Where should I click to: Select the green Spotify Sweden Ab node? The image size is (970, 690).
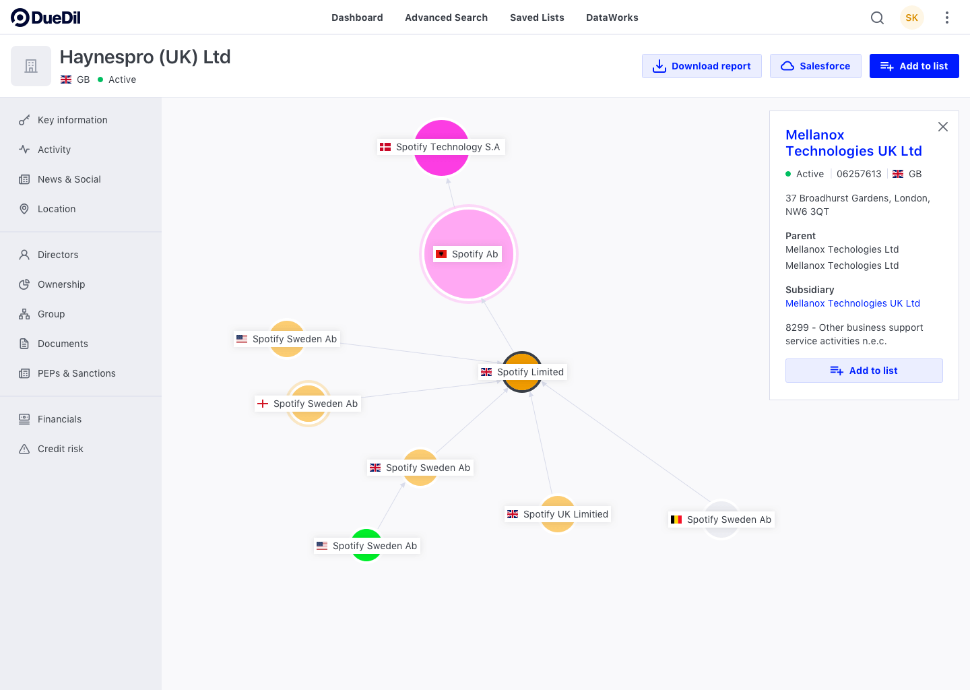(367, 546)
